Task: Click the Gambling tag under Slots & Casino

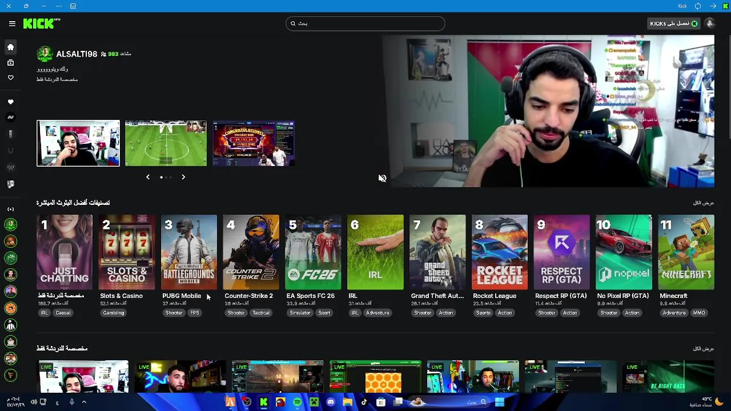Action: coord(113,313)
